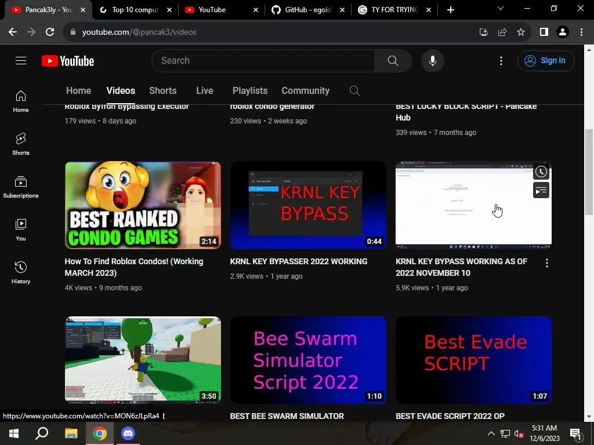594x445 pixels.
Task: Open Chrome three-dot menu
Action: pos(581,32)
